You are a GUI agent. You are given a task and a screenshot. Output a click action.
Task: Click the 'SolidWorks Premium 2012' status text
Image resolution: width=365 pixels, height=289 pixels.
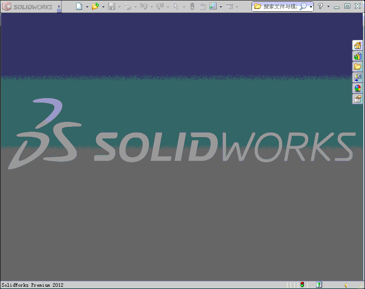click(x=32, y=285)
